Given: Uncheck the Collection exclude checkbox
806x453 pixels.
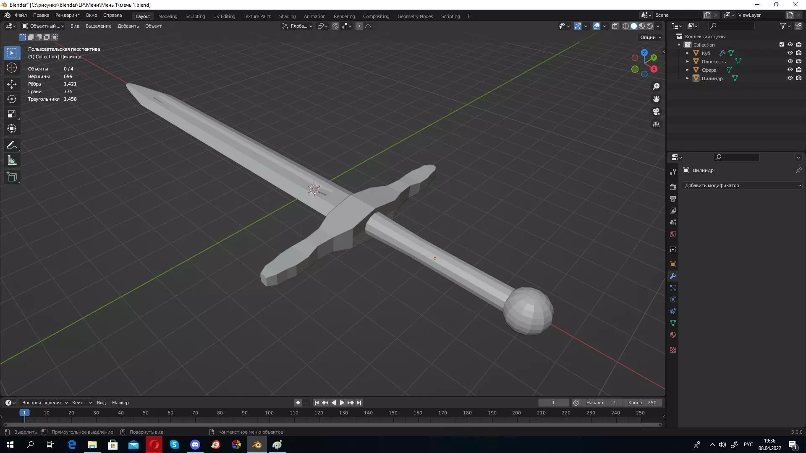Looking at the screenshot, I should [x=781, y=44].
